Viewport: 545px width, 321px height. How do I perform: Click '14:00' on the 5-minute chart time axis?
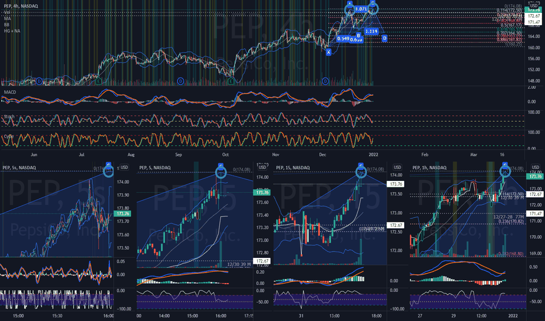coord(164,316)
